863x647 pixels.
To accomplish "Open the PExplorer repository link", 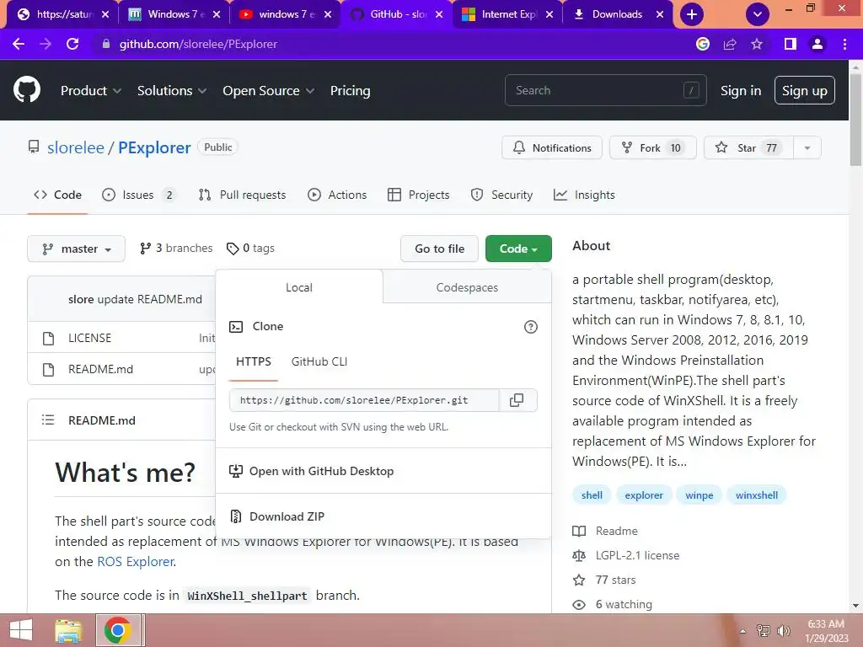I will click(155, 147).
